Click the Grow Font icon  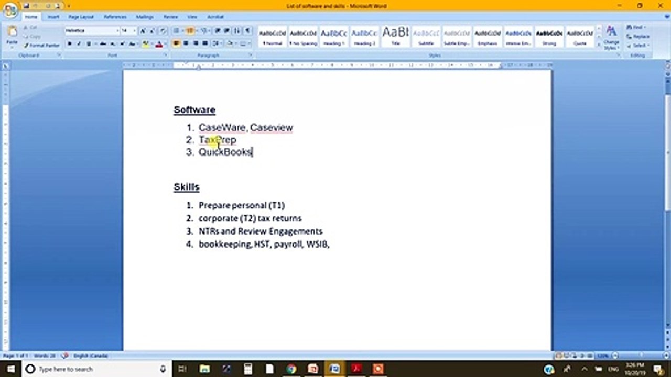tap(143, 30)
